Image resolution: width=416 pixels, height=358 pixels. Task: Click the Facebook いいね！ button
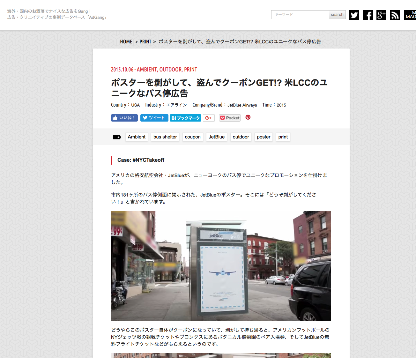pyautogui.click(x=124, y=118)
